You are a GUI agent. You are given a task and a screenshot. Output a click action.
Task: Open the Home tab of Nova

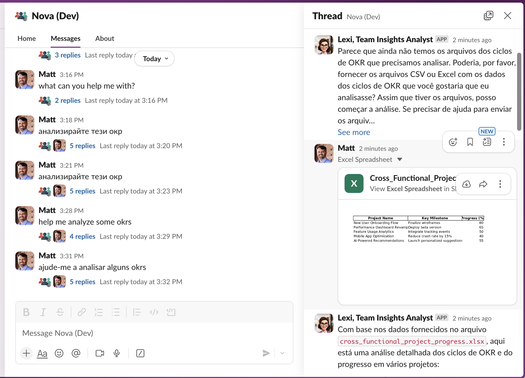(26, 38)
